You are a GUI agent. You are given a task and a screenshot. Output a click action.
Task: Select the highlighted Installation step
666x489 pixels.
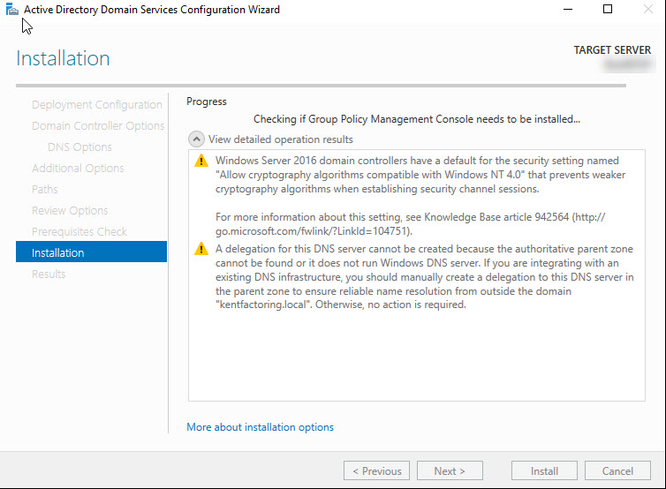[58, 252]
